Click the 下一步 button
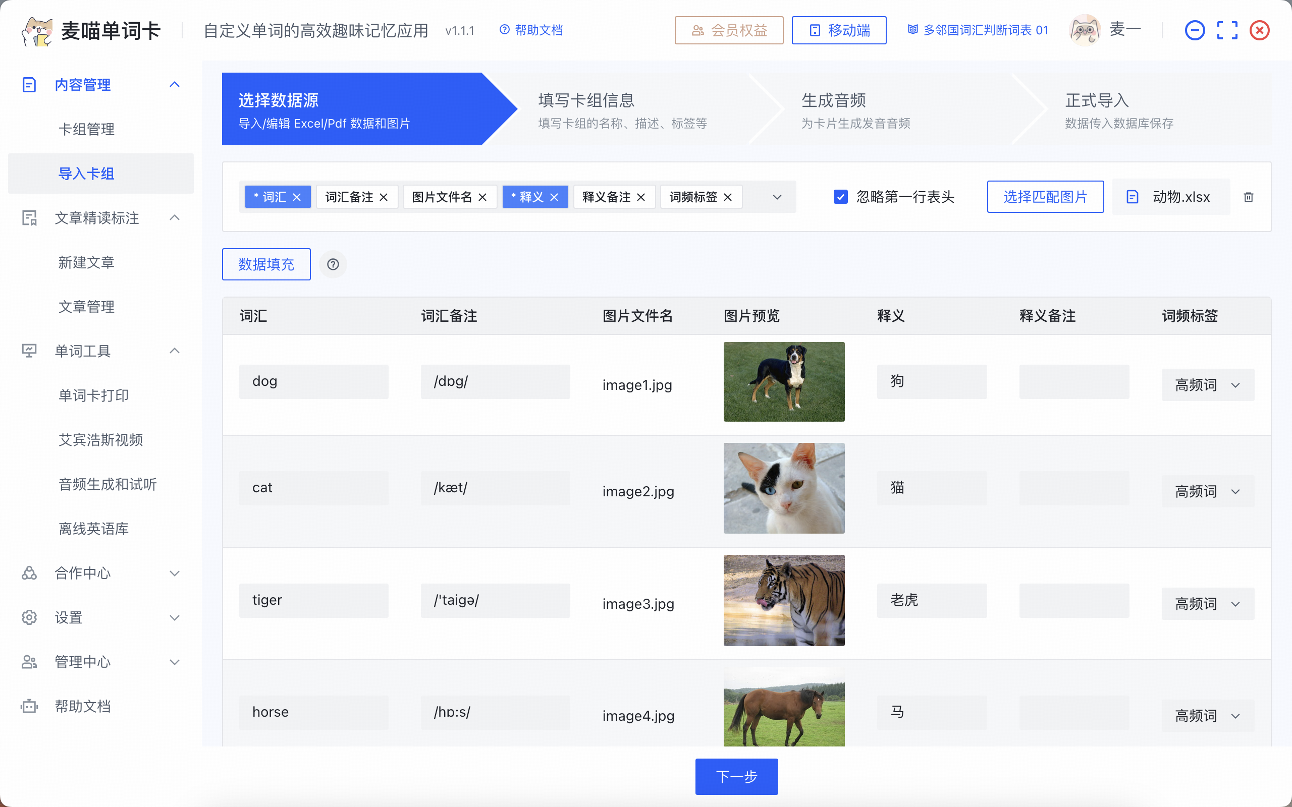Viewport: 1292px width, 807px height. tap(736, 777)
